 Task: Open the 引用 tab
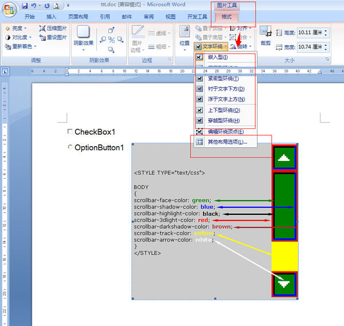[x=105, y=17]
